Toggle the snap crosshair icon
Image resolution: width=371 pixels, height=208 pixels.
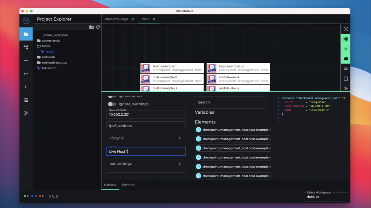click(x=346, y=49)
